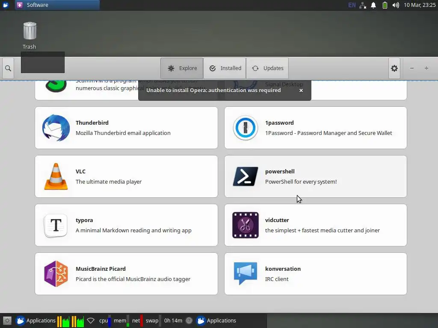
Task: Switch to the Explore tab
Action: (182, 68)
